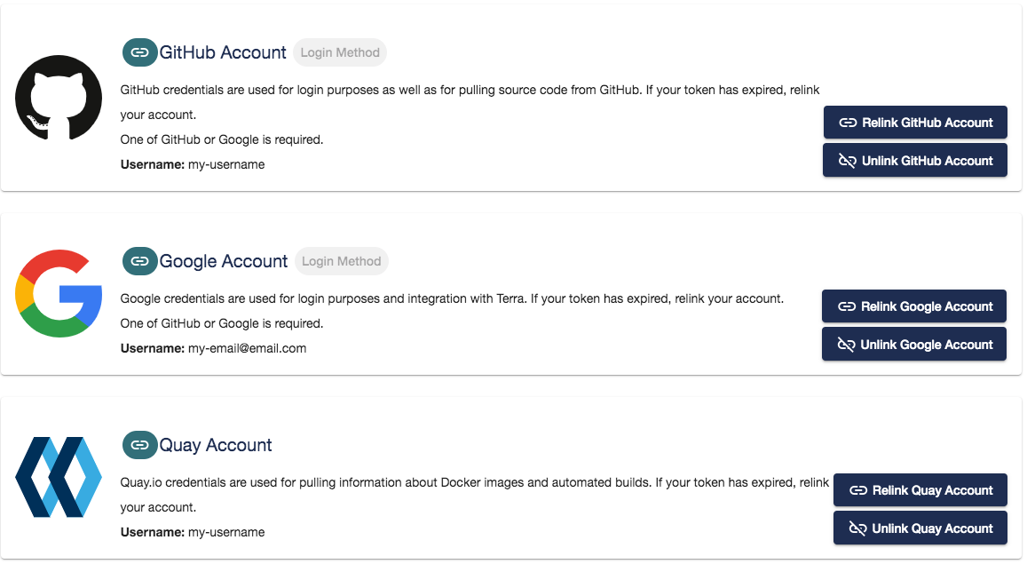
Task: Click the link icon beside Quay Account heading
Action: coord(139,445)
